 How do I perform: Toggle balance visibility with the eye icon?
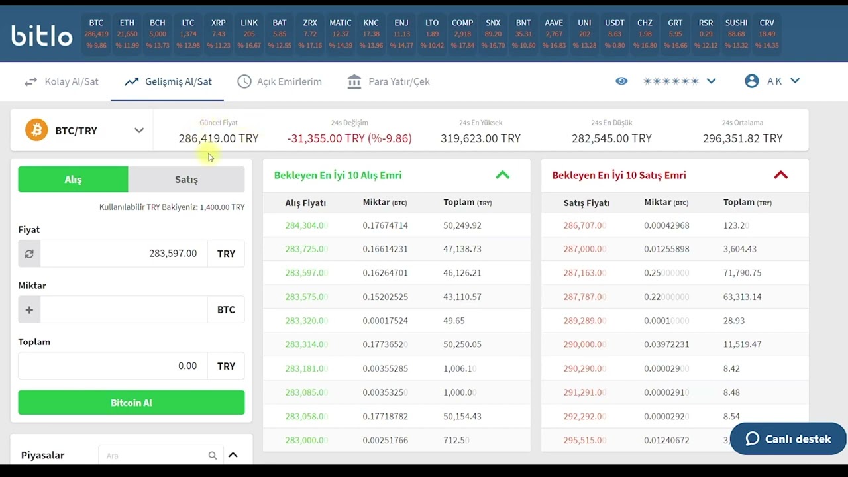(x=621, y=81)
